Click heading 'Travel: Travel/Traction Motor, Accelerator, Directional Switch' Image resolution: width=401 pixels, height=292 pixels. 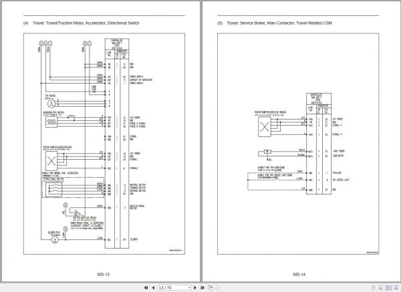[86, 23]
